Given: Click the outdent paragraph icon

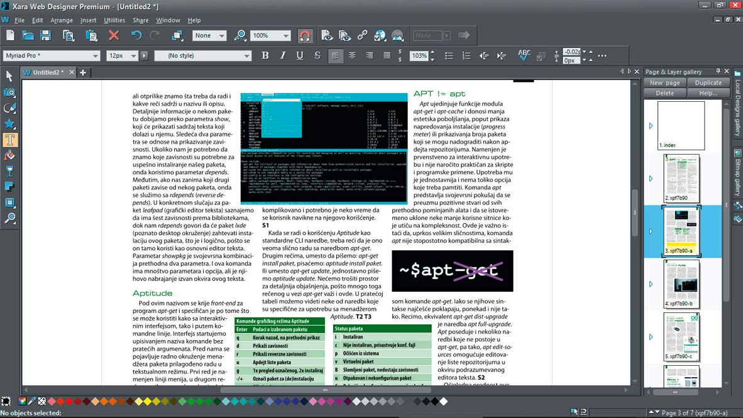Looking at the screenshot, I should pos(484,56).
